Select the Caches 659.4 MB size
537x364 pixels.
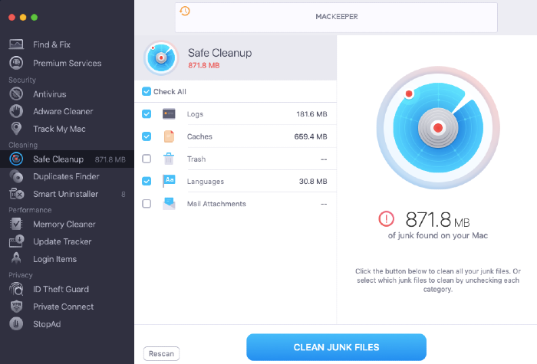(311, 136)
